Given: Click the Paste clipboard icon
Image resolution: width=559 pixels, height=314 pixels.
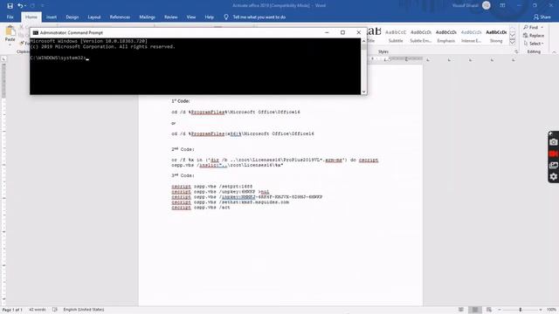Looking at the screenshot, I should click(10, 31).
